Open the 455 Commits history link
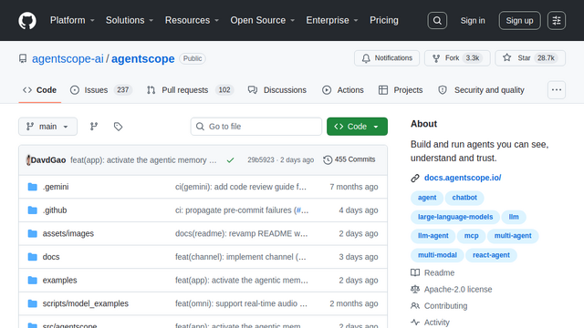The height and width of the screenshot is (328, 584). pos(349,159)
